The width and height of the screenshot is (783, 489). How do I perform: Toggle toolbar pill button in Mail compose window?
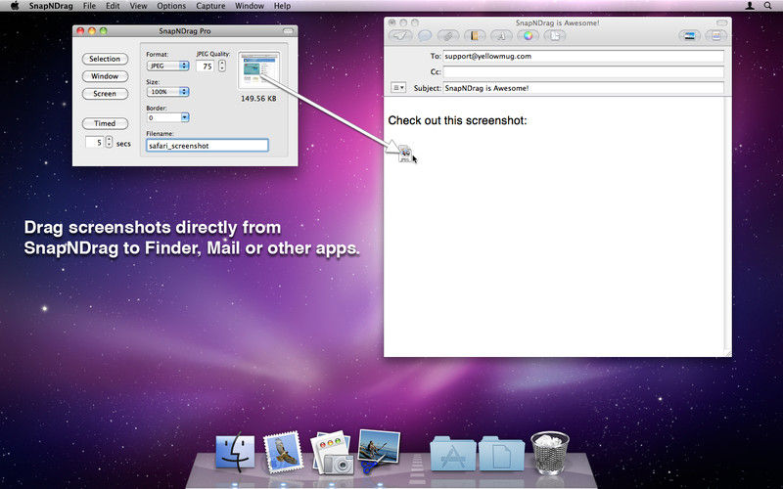[722, 22]
